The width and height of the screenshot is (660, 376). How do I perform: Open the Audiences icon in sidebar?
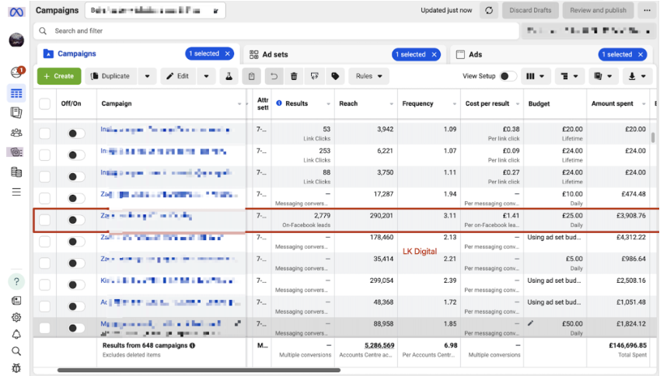pyautogui.click(x=16, y=133)
